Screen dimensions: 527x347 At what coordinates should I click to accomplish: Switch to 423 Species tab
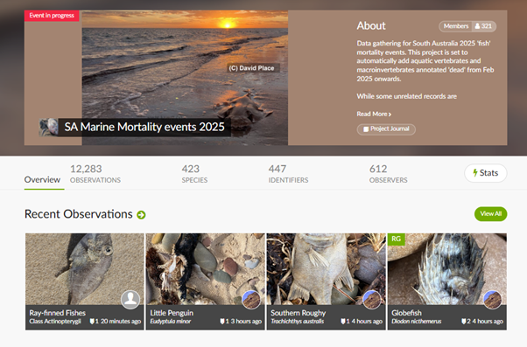(x=194, y=174)
